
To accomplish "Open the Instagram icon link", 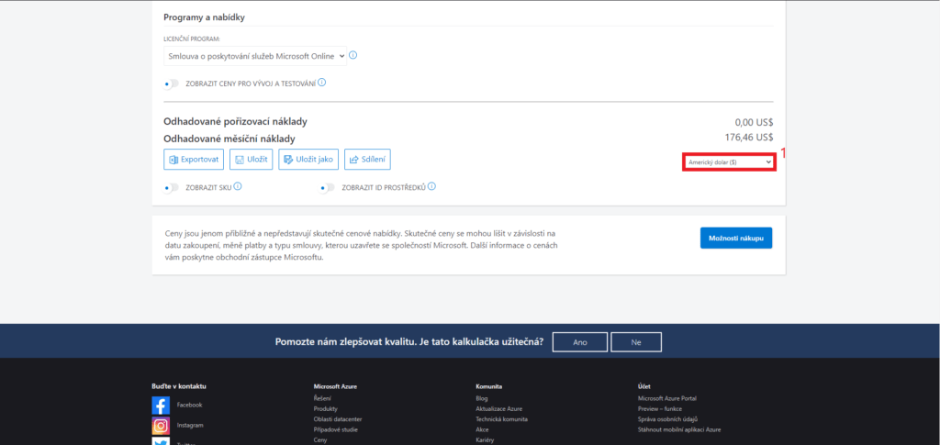I will [x=161, y=426].
